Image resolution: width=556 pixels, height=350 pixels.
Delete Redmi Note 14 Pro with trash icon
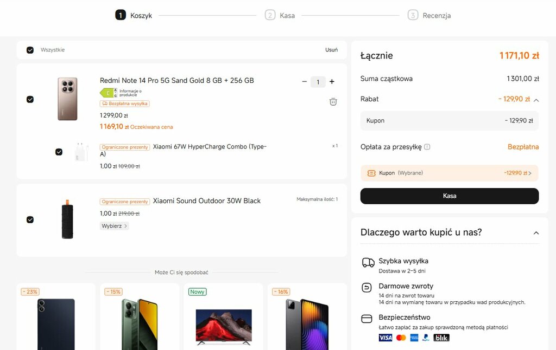(x=333, y=101)
